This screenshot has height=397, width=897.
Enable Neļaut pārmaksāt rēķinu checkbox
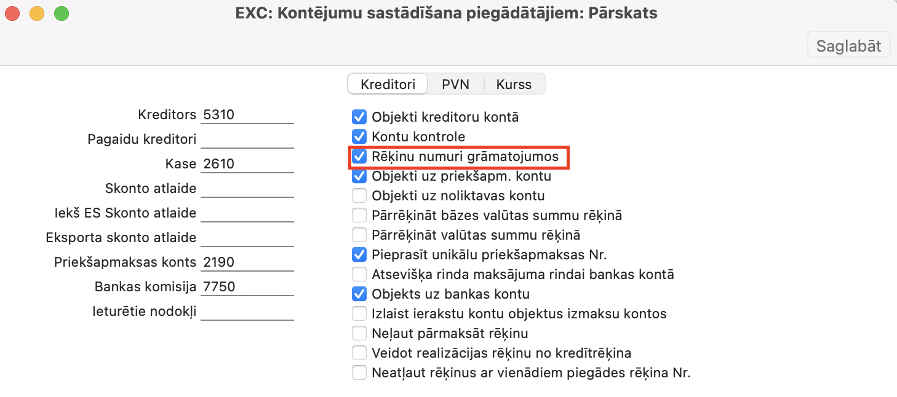tap(359, 334)
